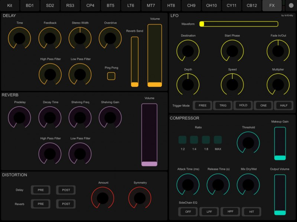Set compressor ratio to 1:4
Viewport: 297px width, 222px height.
pyautogui.click(x=193, y=140)
